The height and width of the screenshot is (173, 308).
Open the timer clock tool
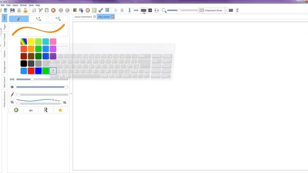click(88, 11)
